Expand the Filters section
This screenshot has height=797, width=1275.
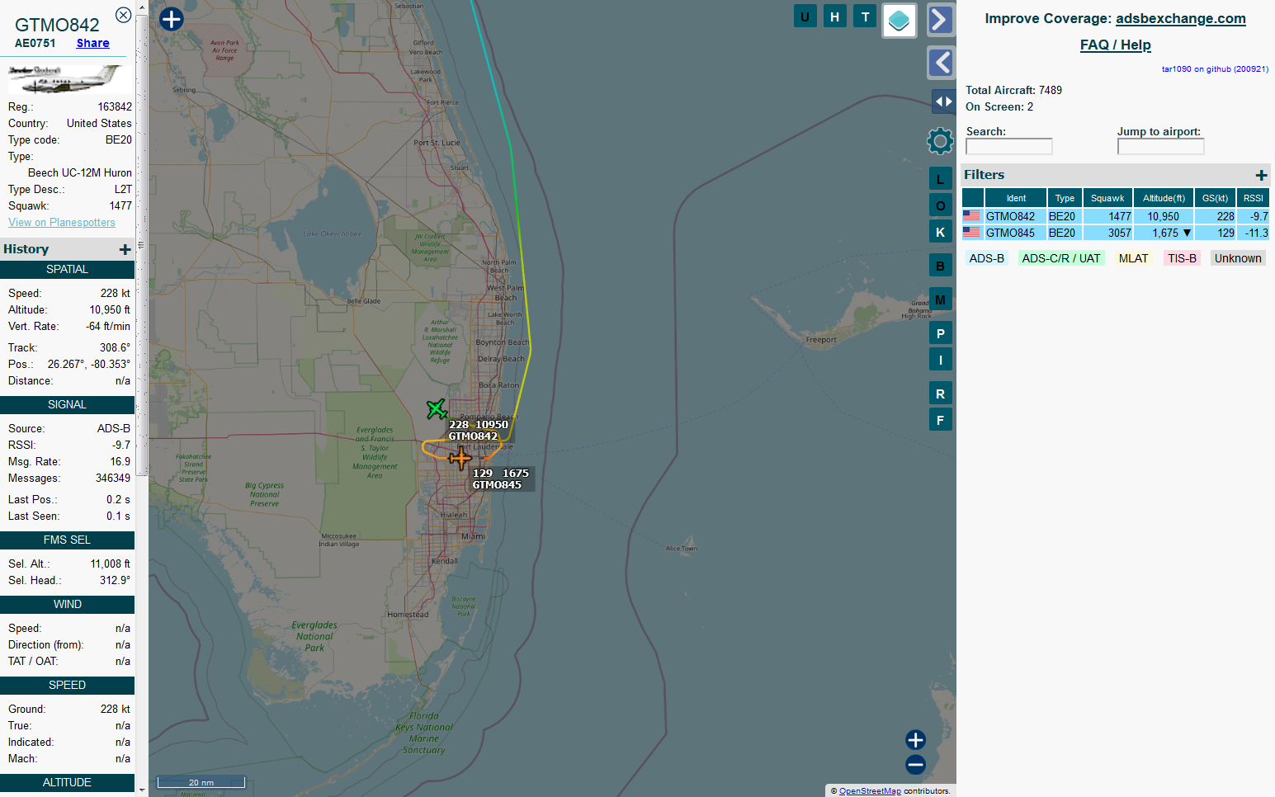[x=1261, y=175]
